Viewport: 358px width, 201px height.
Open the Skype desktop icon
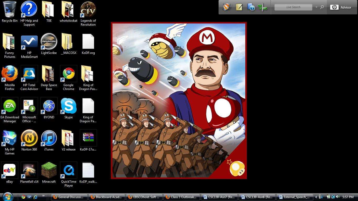pyautogui.click(x=68, y=106)
